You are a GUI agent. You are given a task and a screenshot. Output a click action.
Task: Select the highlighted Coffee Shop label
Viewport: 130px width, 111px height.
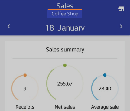[x=65, y=14]
